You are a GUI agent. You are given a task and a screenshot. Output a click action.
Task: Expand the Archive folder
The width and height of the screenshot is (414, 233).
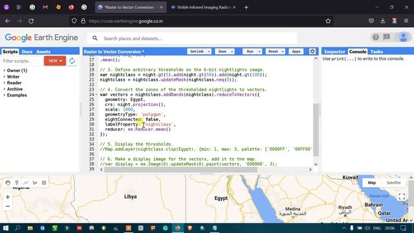tap(5, 89)
